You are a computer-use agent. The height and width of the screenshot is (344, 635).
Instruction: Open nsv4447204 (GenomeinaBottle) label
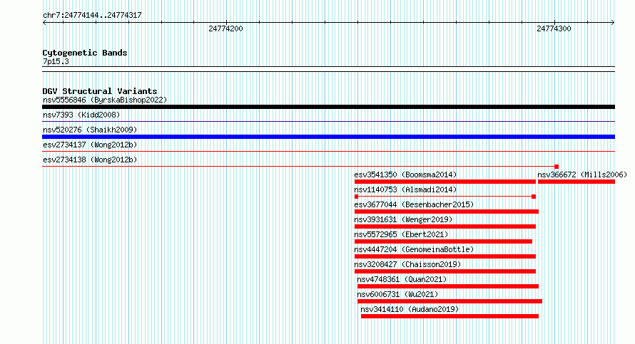click(x=414, y=249)
